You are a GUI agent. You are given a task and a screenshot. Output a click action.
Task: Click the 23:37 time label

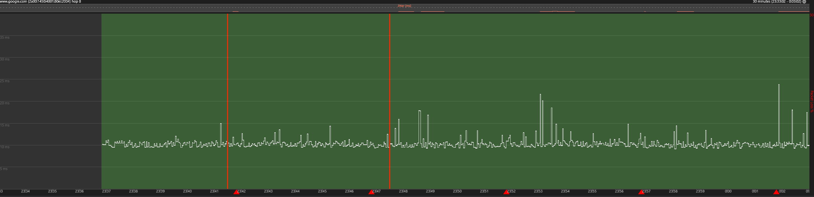[106, 191]
